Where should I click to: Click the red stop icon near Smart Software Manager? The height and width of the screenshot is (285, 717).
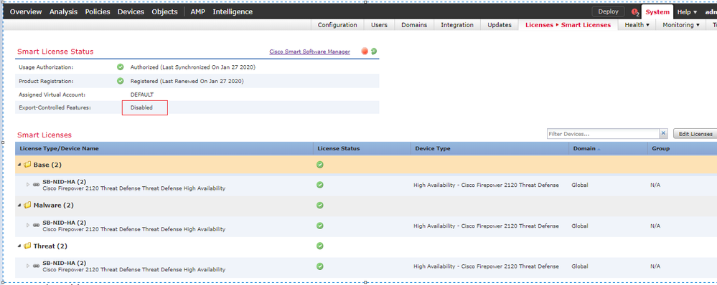tap(365, 52)
